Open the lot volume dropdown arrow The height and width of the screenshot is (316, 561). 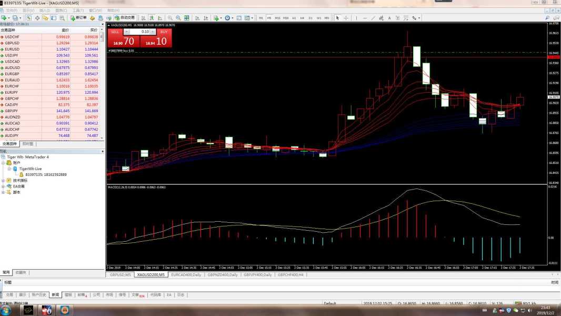pos(154,32)
